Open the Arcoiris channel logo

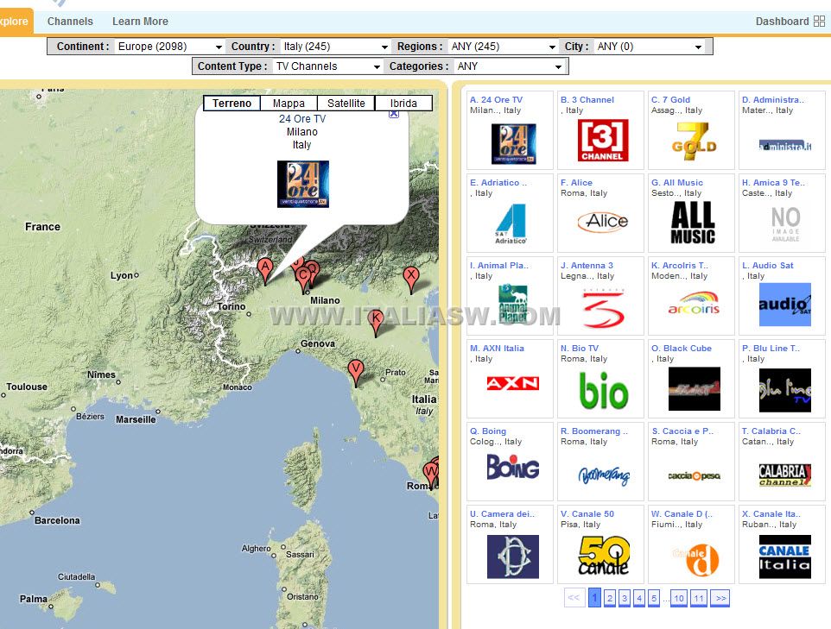click(695, 303)
